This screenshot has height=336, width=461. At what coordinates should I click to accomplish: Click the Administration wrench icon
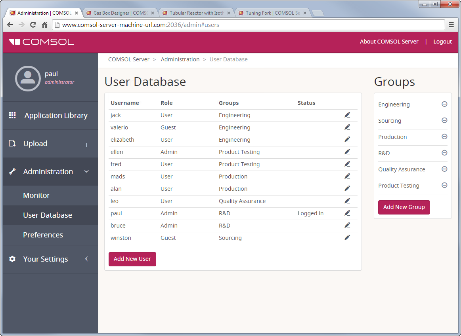click(12, 171)
